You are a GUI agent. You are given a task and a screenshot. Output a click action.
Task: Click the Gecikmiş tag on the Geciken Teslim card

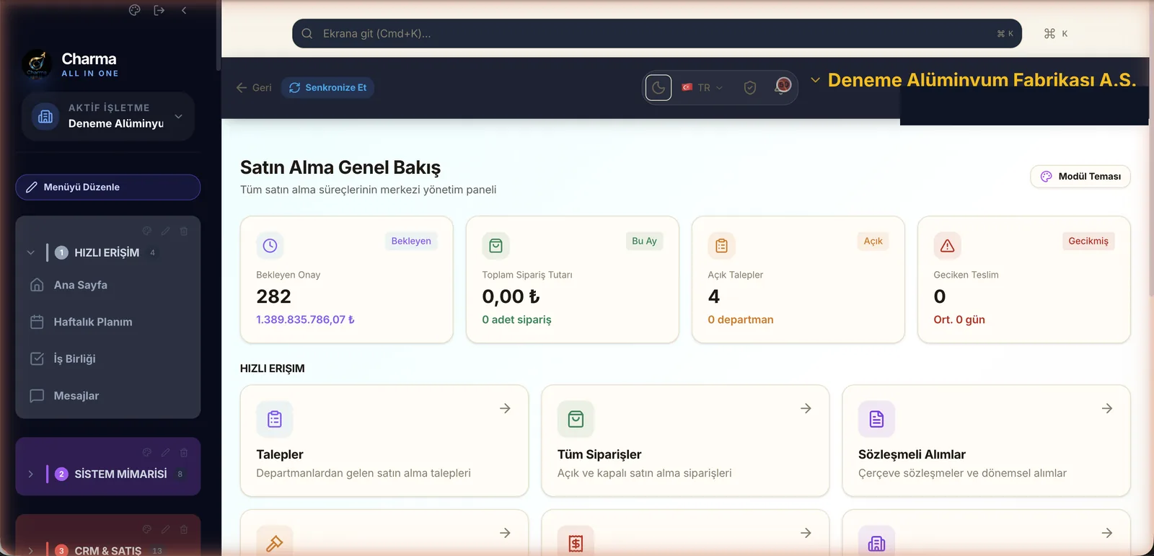click(x=1088, y=241)
